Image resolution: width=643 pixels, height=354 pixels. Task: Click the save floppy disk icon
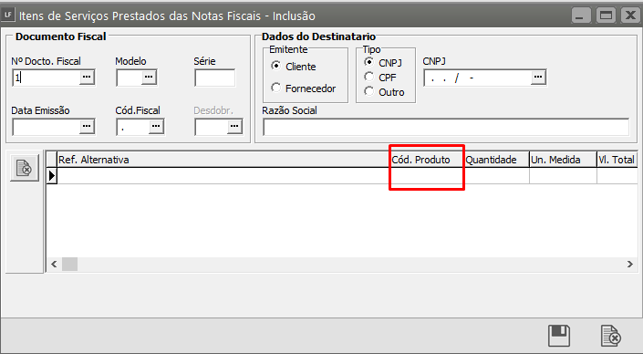coord(559,335)
